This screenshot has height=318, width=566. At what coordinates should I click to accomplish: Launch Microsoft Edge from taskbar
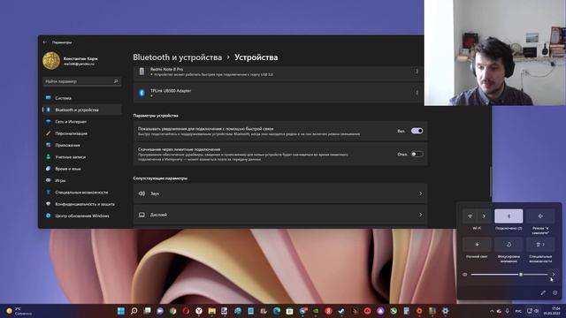pyautogui.click(x=277, y=311)
